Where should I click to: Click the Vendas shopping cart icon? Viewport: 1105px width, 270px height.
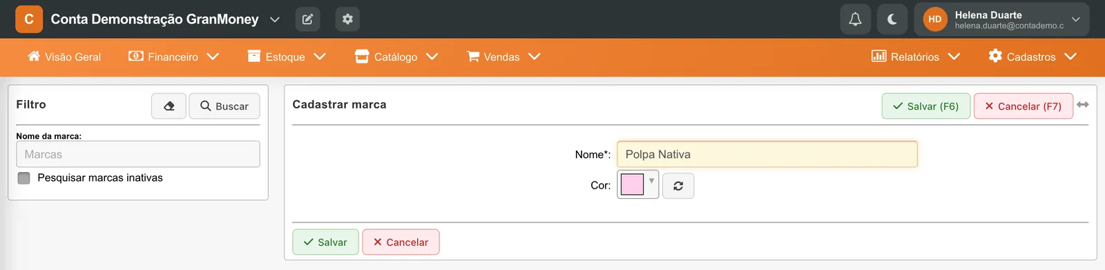473,56
